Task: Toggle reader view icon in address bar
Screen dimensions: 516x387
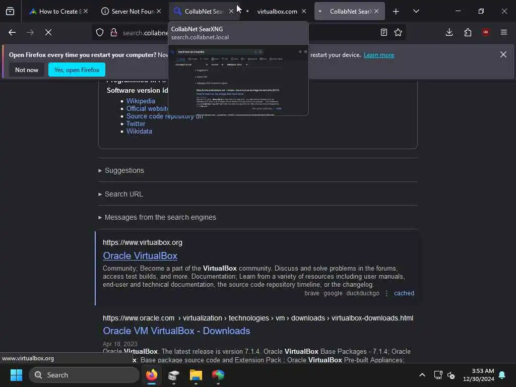Action: click(x=383, y=32)
